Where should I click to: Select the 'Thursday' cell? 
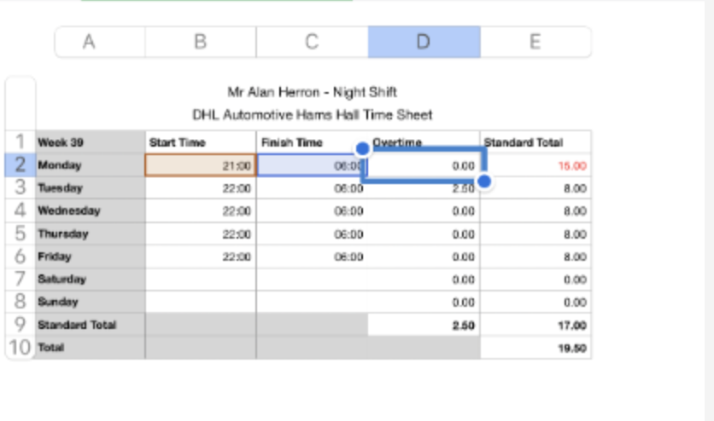pos(91,234)
